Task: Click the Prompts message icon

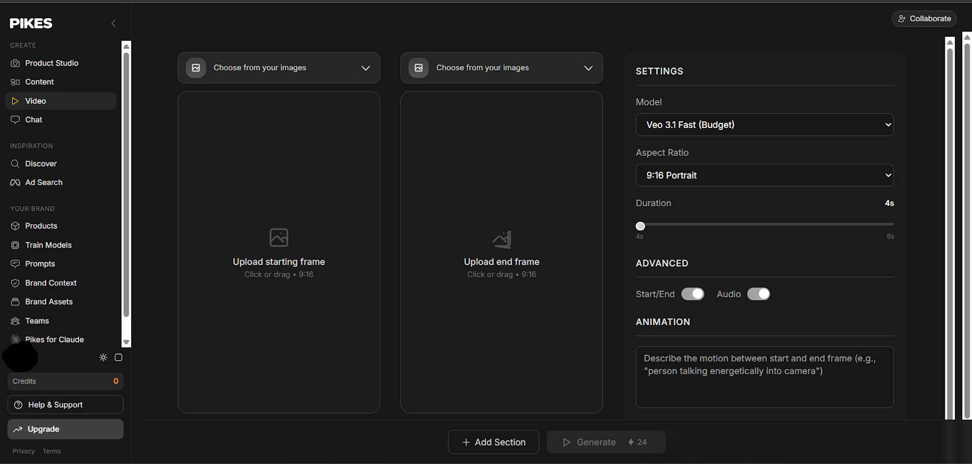Action: coord(15,264)
